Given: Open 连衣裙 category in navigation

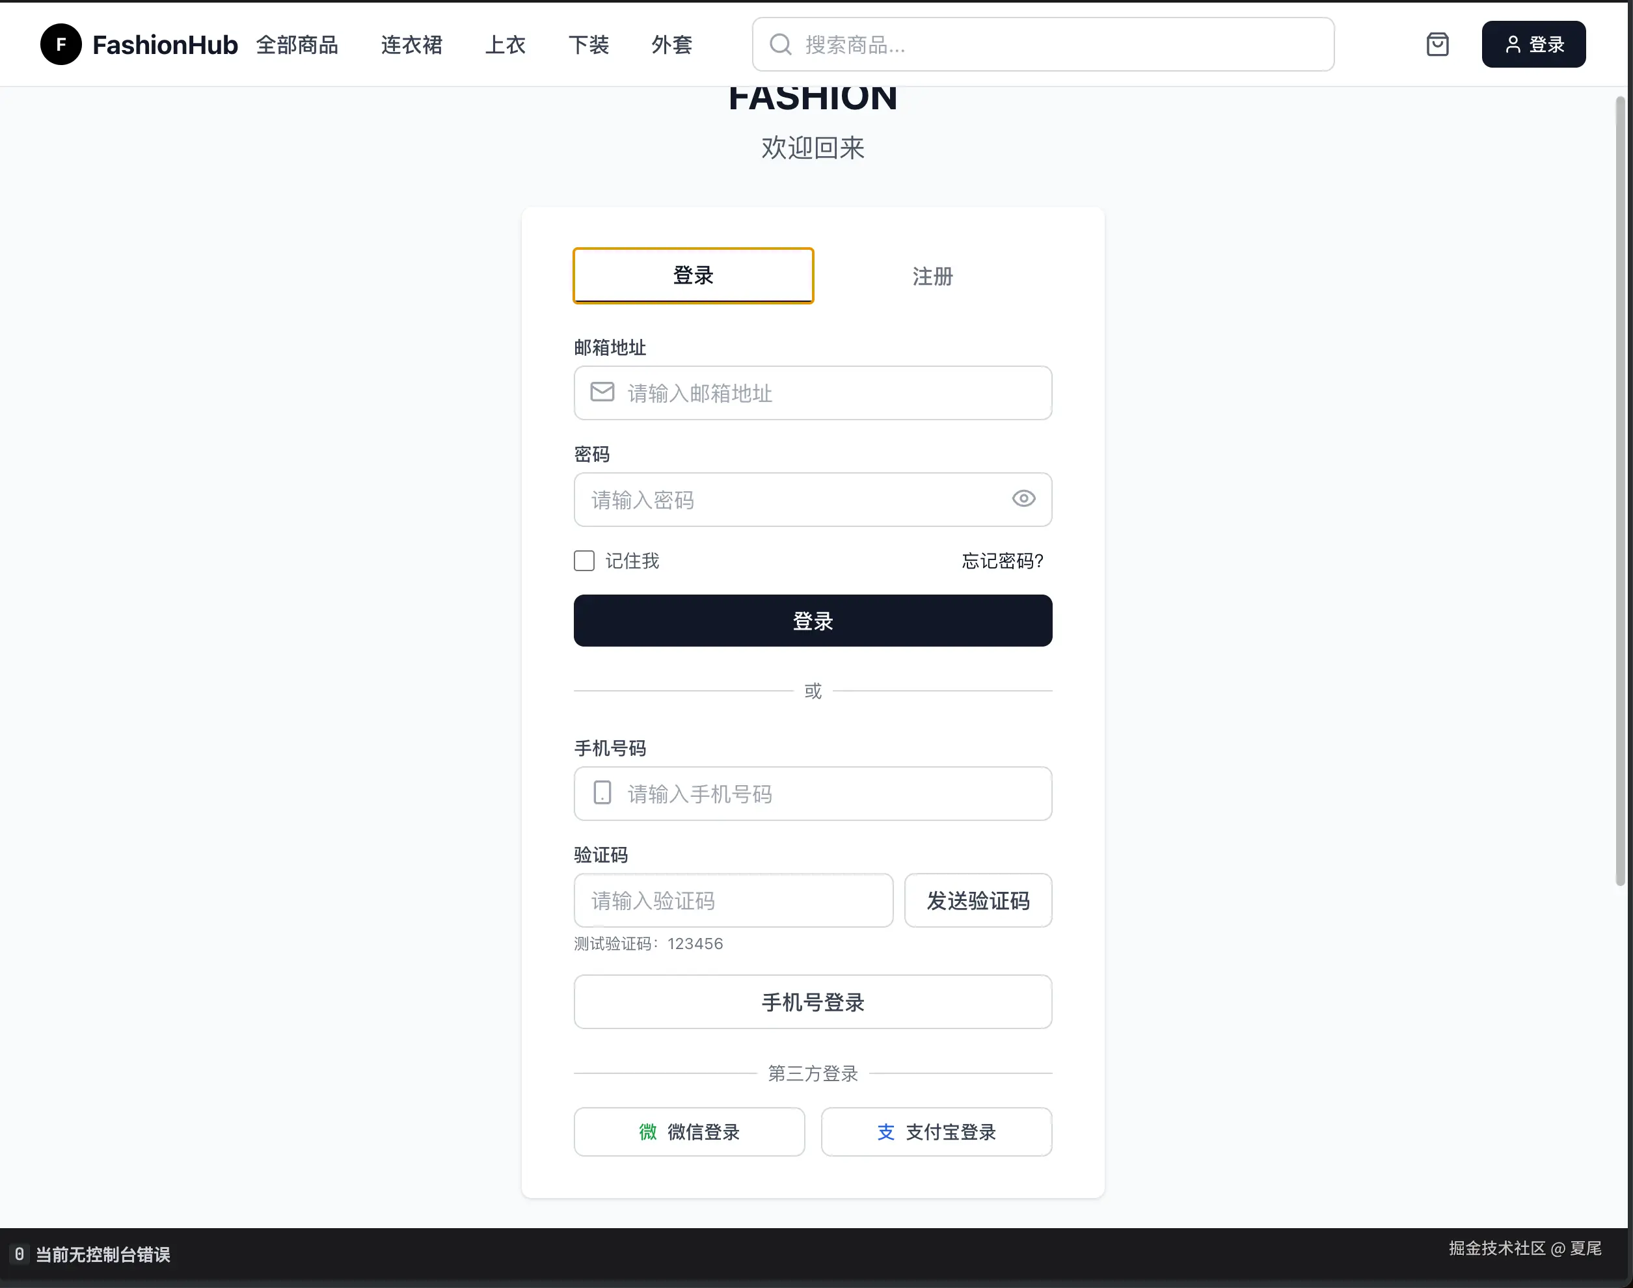Looking at the screenshot, I should [x=411, y=44].
